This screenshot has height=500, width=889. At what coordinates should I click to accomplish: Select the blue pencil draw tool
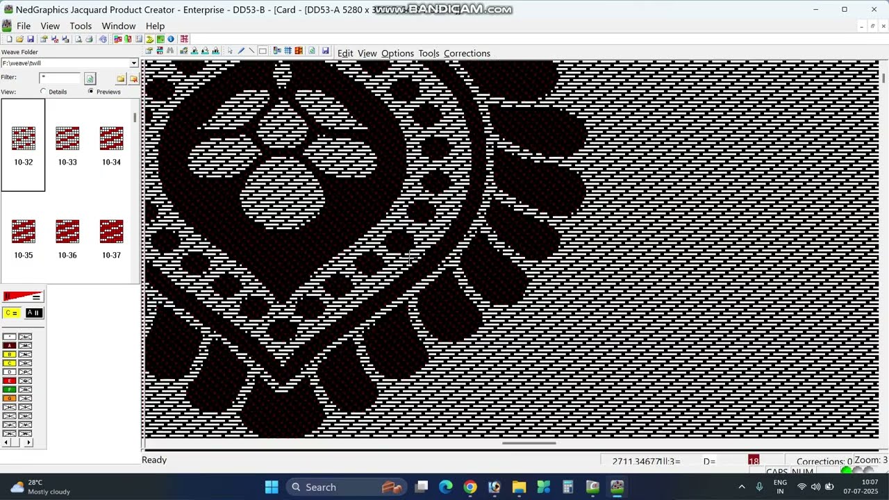tap(241, 51)
